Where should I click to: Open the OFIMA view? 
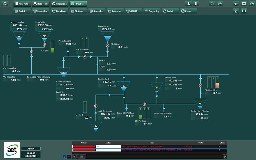tap(134, 11)
